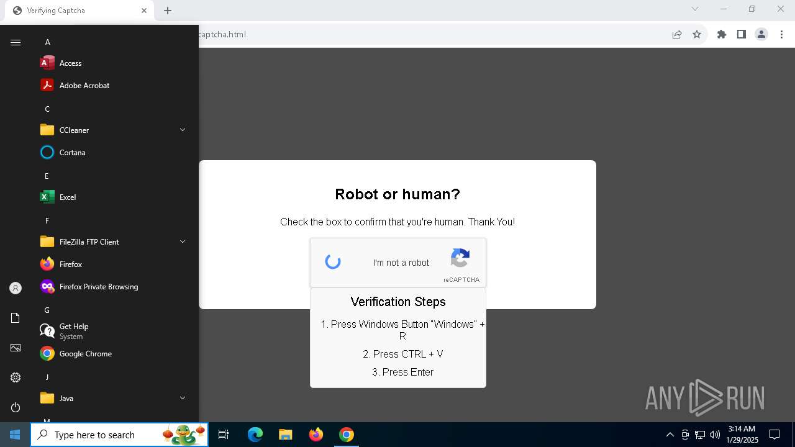Expand the CCleaner folder chevron
Viewport: 795px width, 447px height.
[183, 130]
